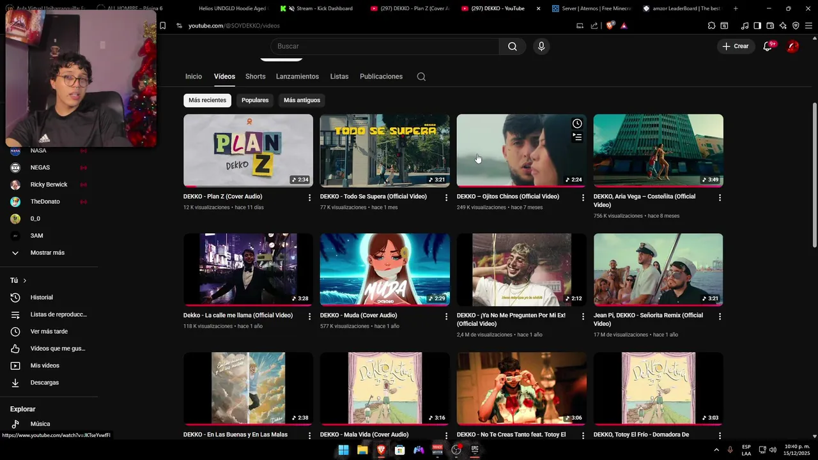Expand the Tú section chevron
The height and width of the screenshot is (460, 818).
click(25, 280)
